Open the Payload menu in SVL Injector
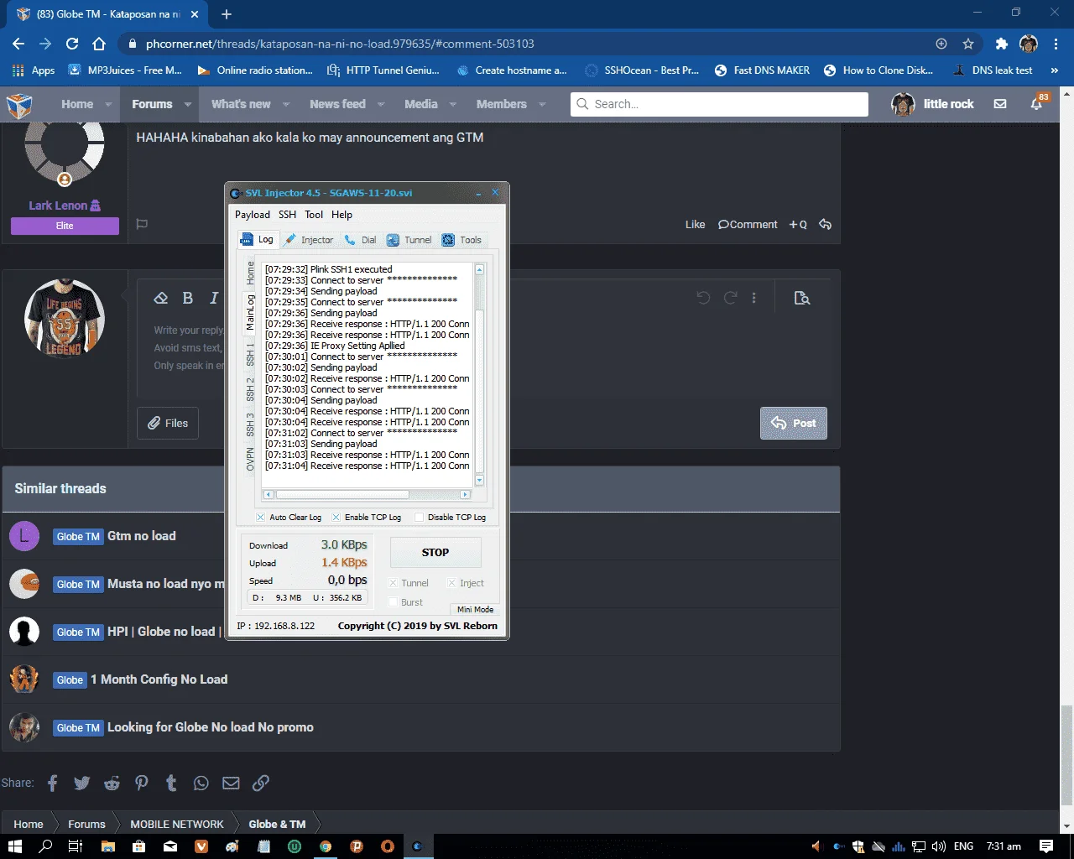 click(253, 215)
